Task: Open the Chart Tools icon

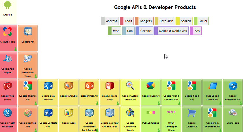Action: (x=233, y=112)
